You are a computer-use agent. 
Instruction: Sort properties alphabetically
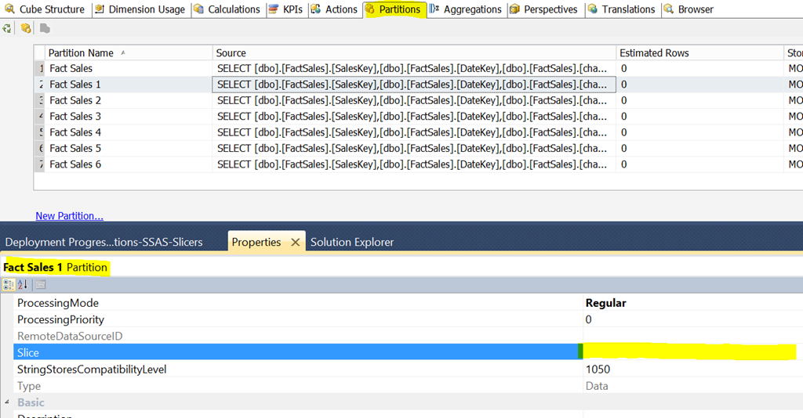23,285
